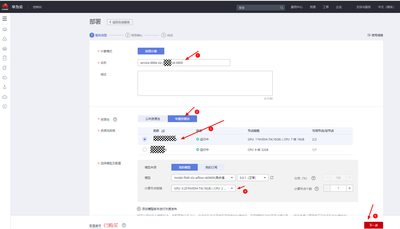Click the minus button for 分流 (%)
Viewport: 400px width, 229px height.
coord(327,178)
